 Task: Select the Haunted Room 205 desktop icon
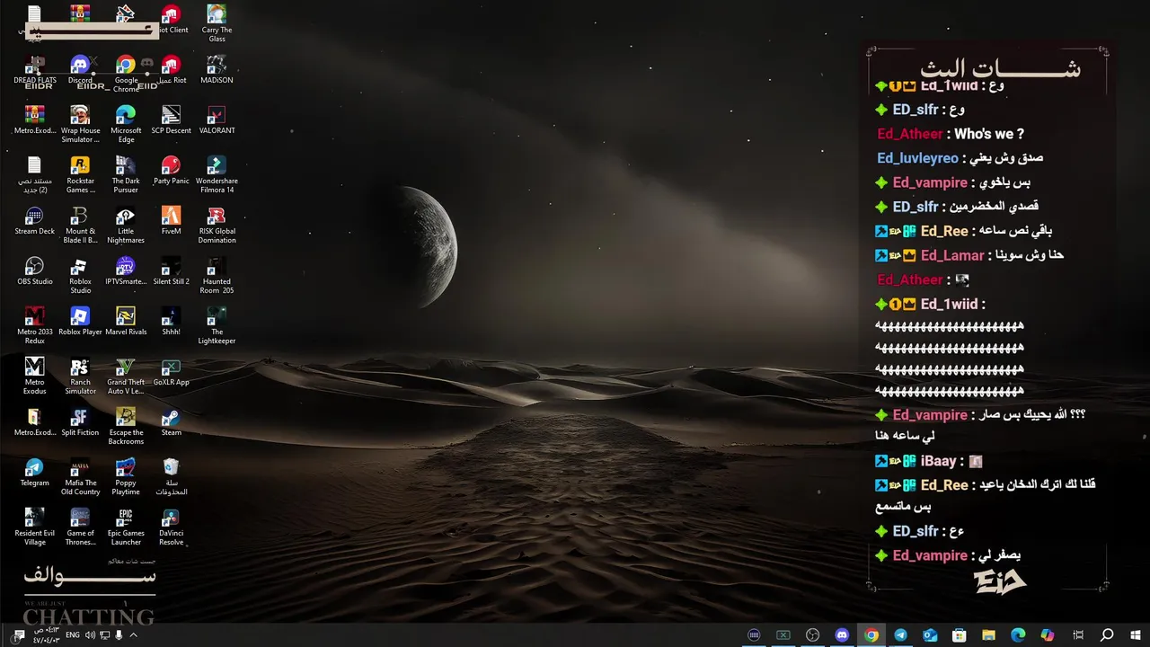pyautogui.click(x=217, y=275)
